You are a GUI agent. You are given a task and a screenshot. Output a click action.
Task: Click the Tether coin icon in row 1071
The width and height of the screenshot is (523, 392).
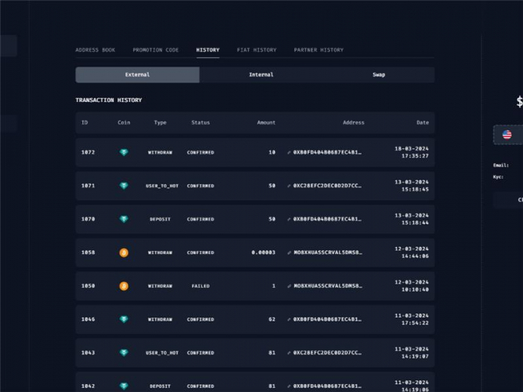124,186
